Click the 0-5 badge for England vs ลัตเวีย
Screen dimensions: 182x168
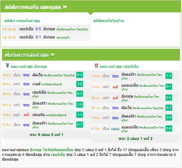(x=80, y=75)
